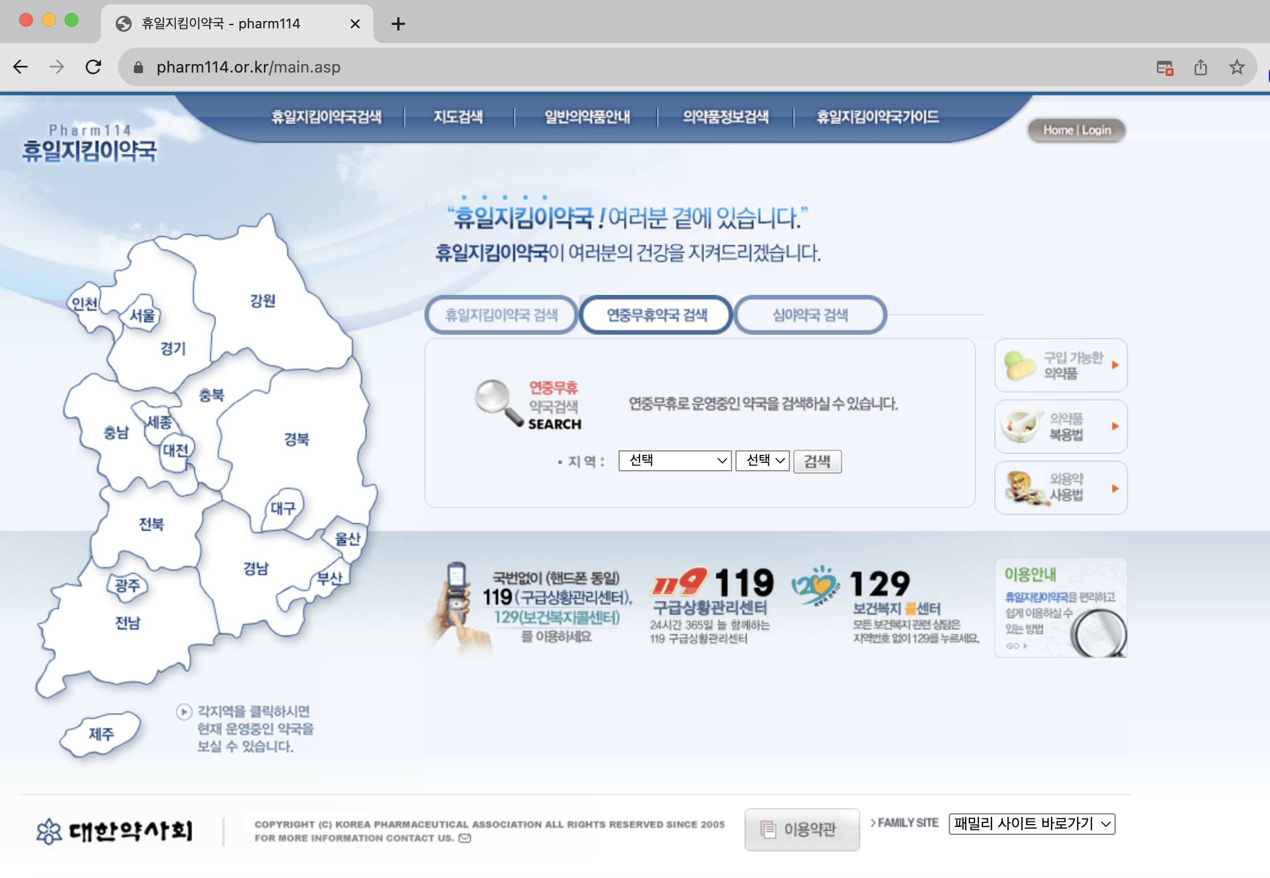Open 지도검색 menu item
Image resolution: width=1270 pixels, height=878 pixels.
point(458,117)
